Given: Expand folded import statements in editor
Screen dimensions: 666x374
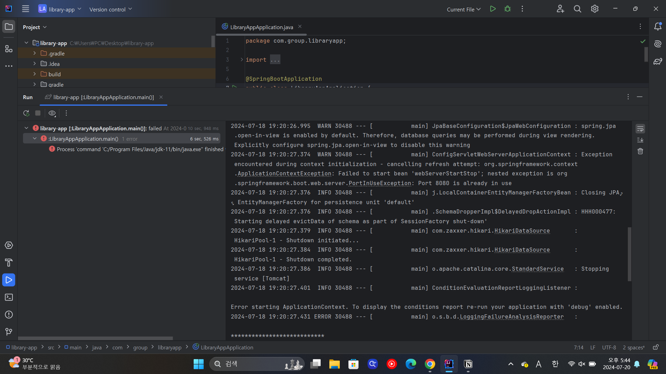Looking at the screenshot, I should pos(242,60).
